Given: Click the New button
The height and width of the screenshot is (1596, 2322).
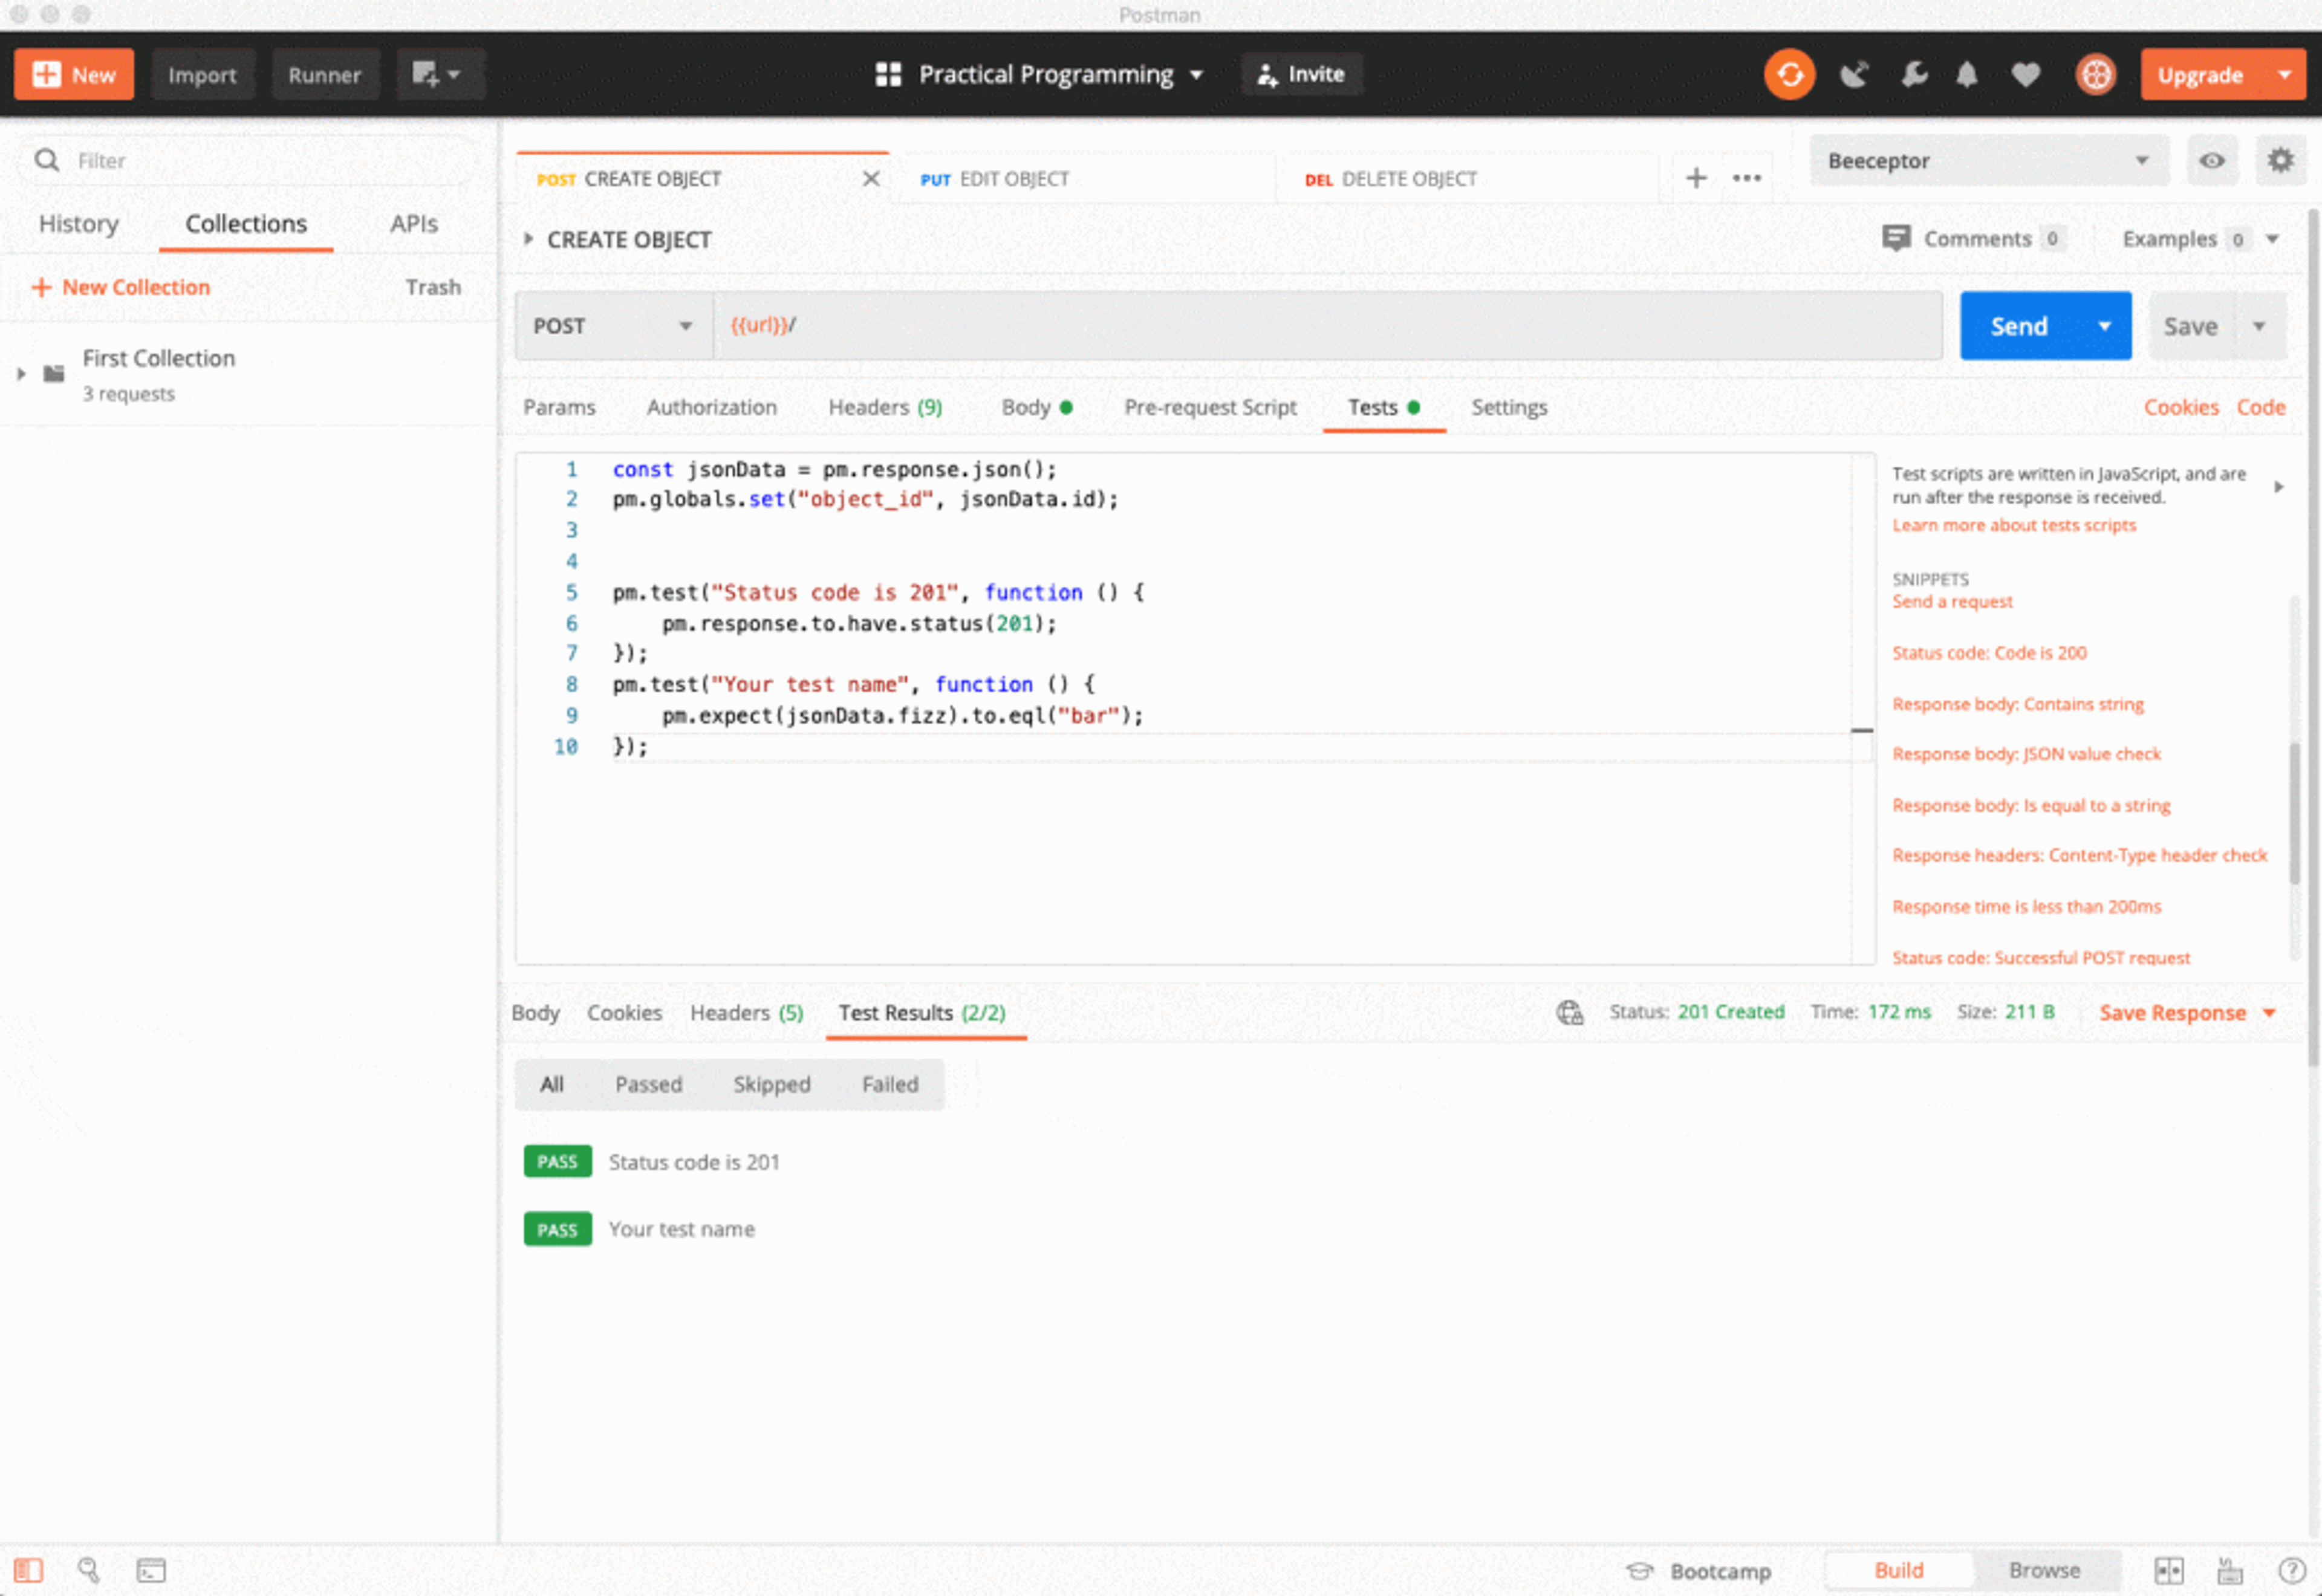Looking at the screenshot, I should (x=74, y=75).
